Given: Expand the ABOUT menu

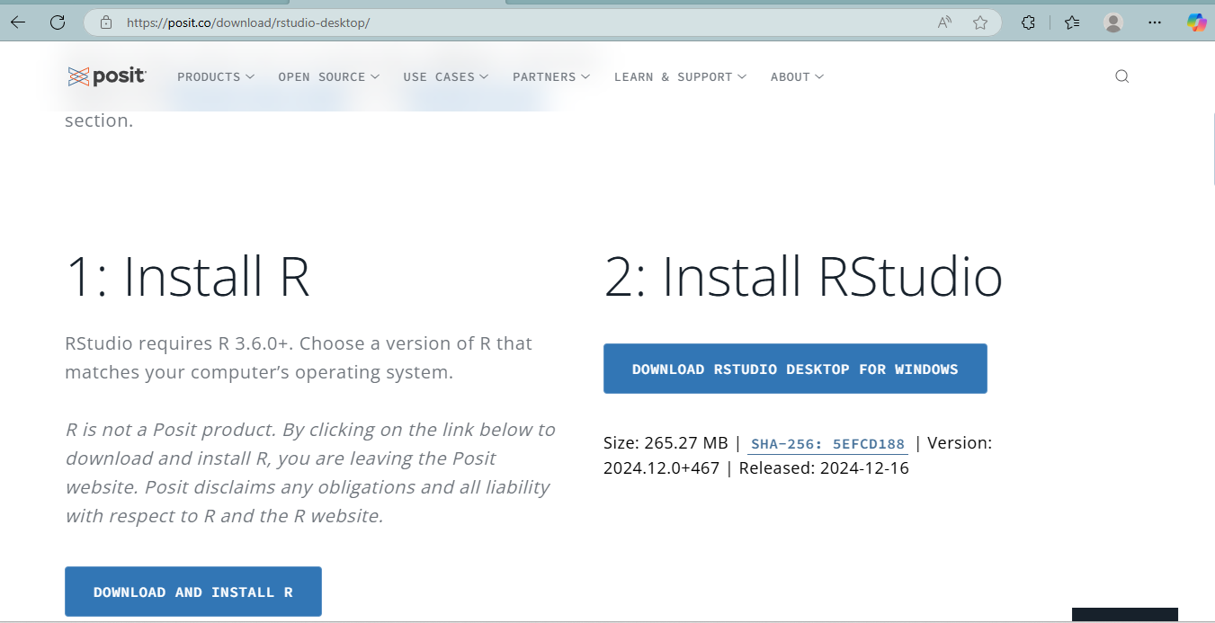Looking at the screenshot, I should pyautogui.click(x=797, y=77).
